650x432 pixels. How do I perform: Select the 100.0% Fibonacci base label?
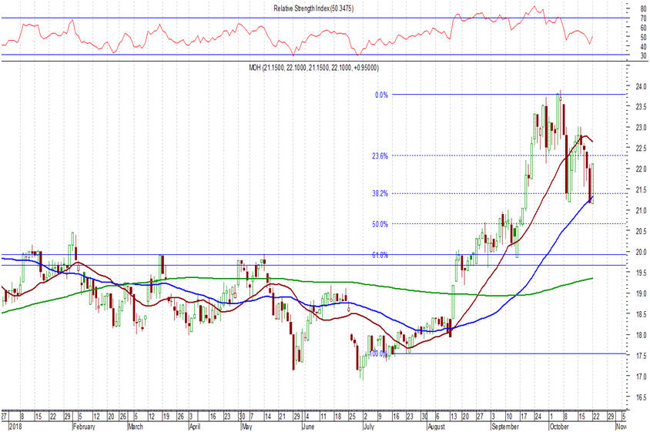coord(377,354)
